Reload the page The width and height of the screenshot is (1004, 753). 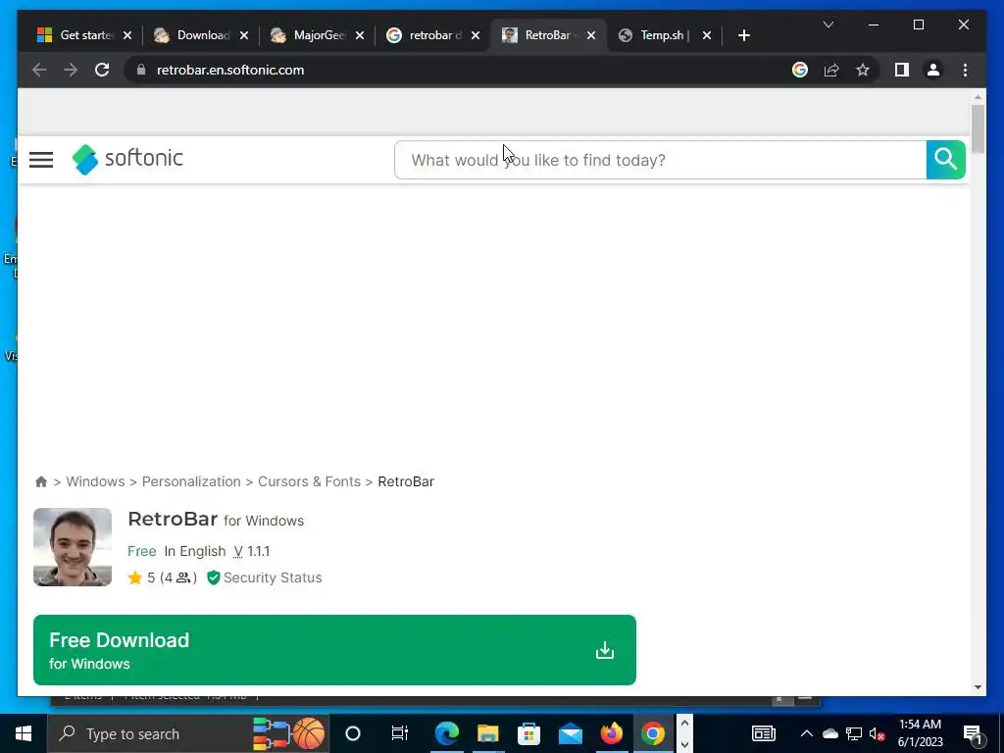102,70
